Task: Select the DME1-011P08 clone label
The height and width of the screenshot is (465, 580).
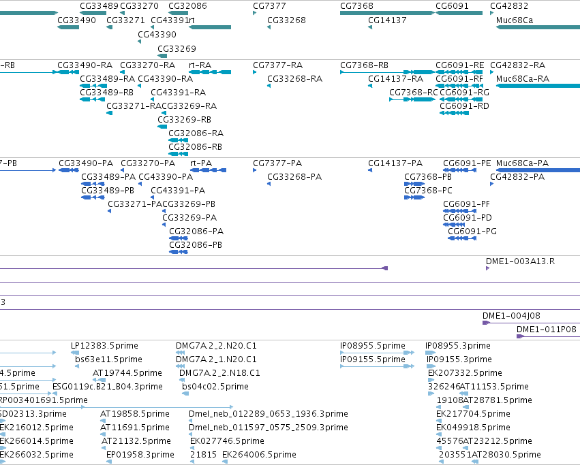Action: (x=547, y=329)
